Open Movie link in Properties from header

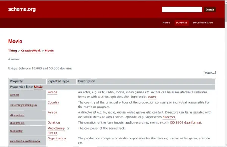[x=38, y=87]
